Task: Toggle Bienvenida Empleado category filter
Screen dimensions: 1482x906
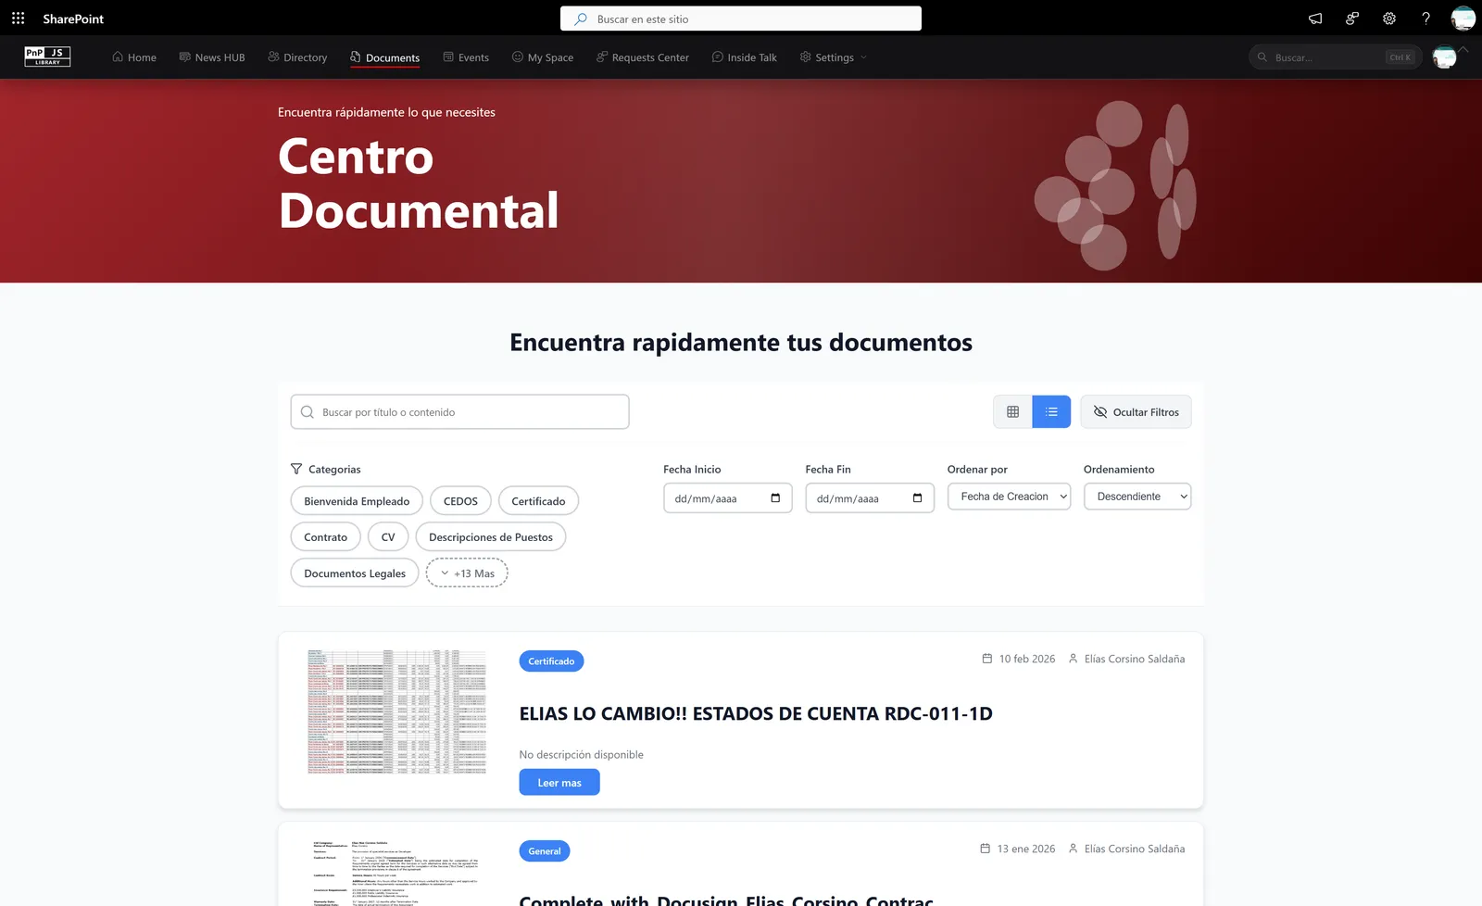Action: 357,501
